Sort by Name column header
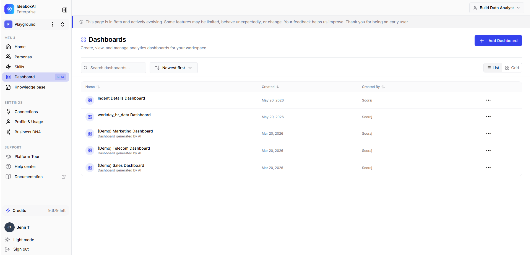The image size is (531, 255). point(92,87)
